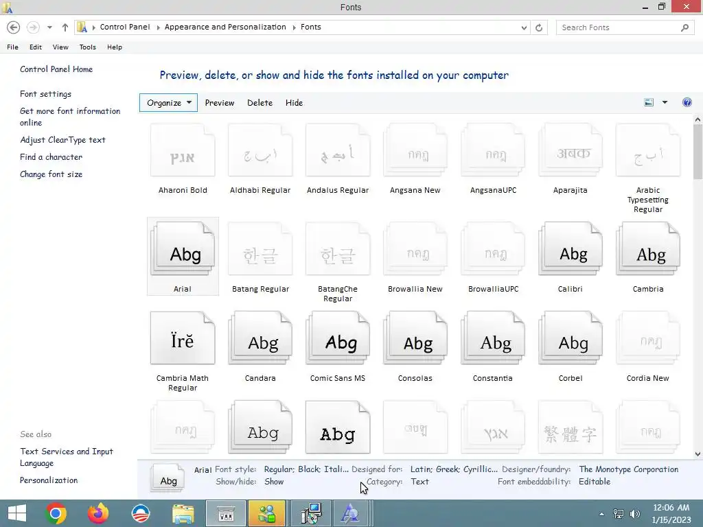Select the Arabic Typesetting Regular font icon
Viewport: 703px width, 527px height.
pos(648,150)
